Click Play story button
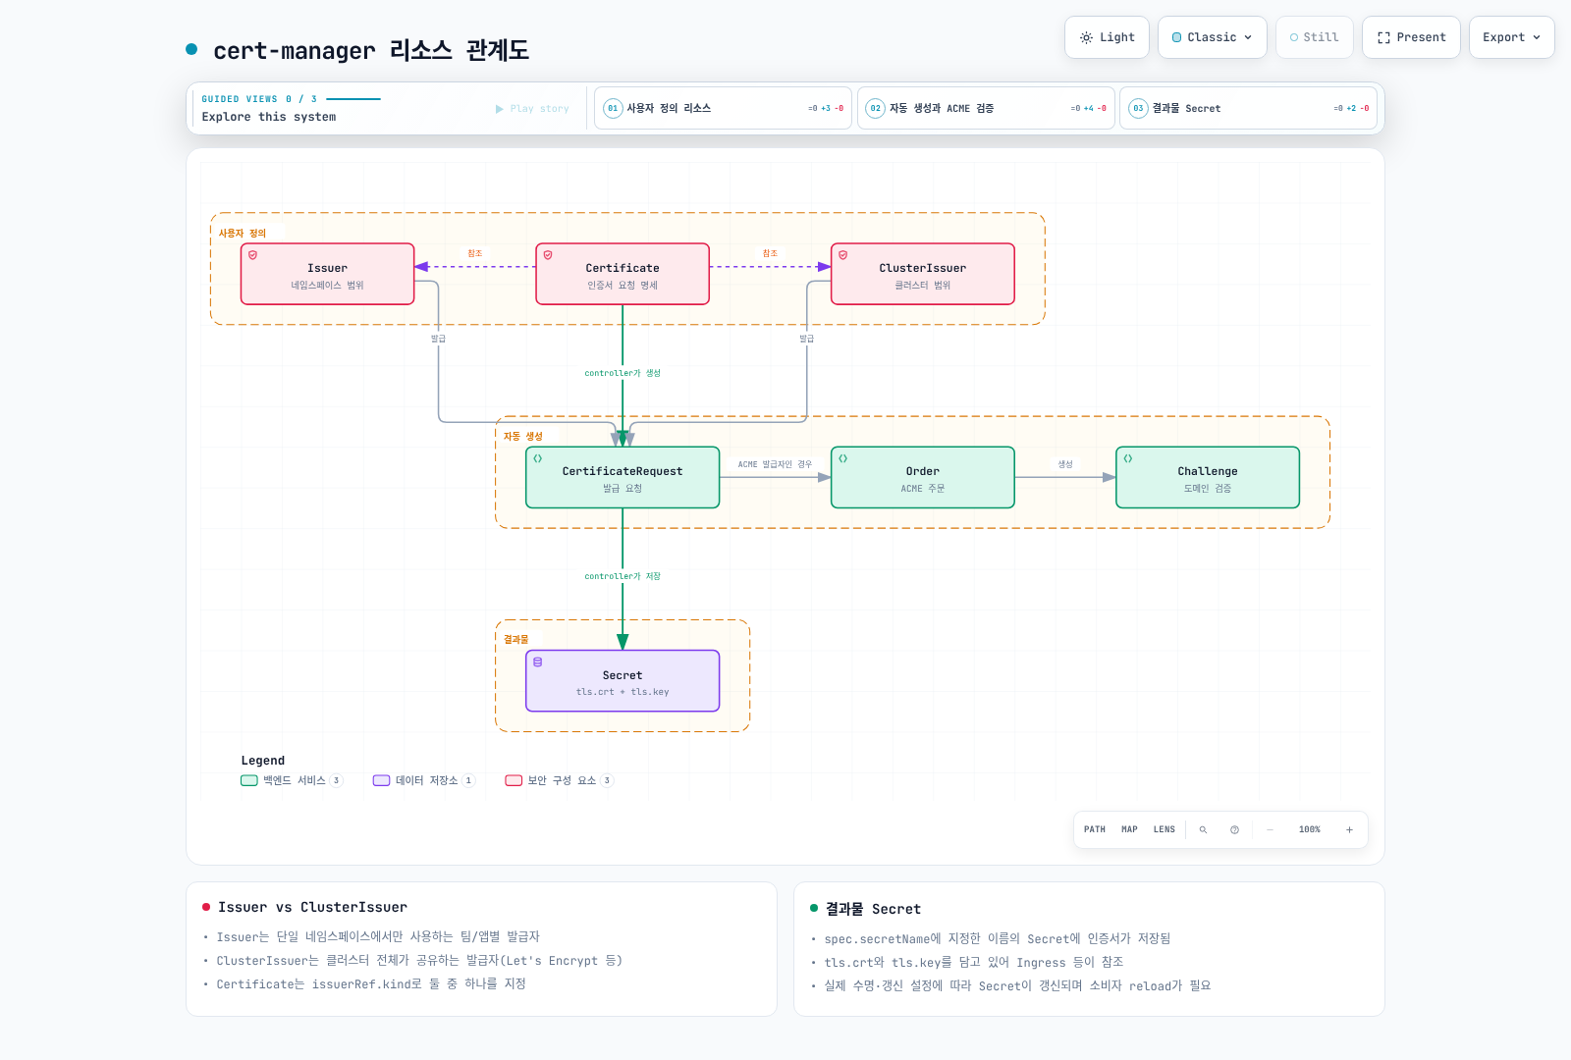 click(532, 109)
